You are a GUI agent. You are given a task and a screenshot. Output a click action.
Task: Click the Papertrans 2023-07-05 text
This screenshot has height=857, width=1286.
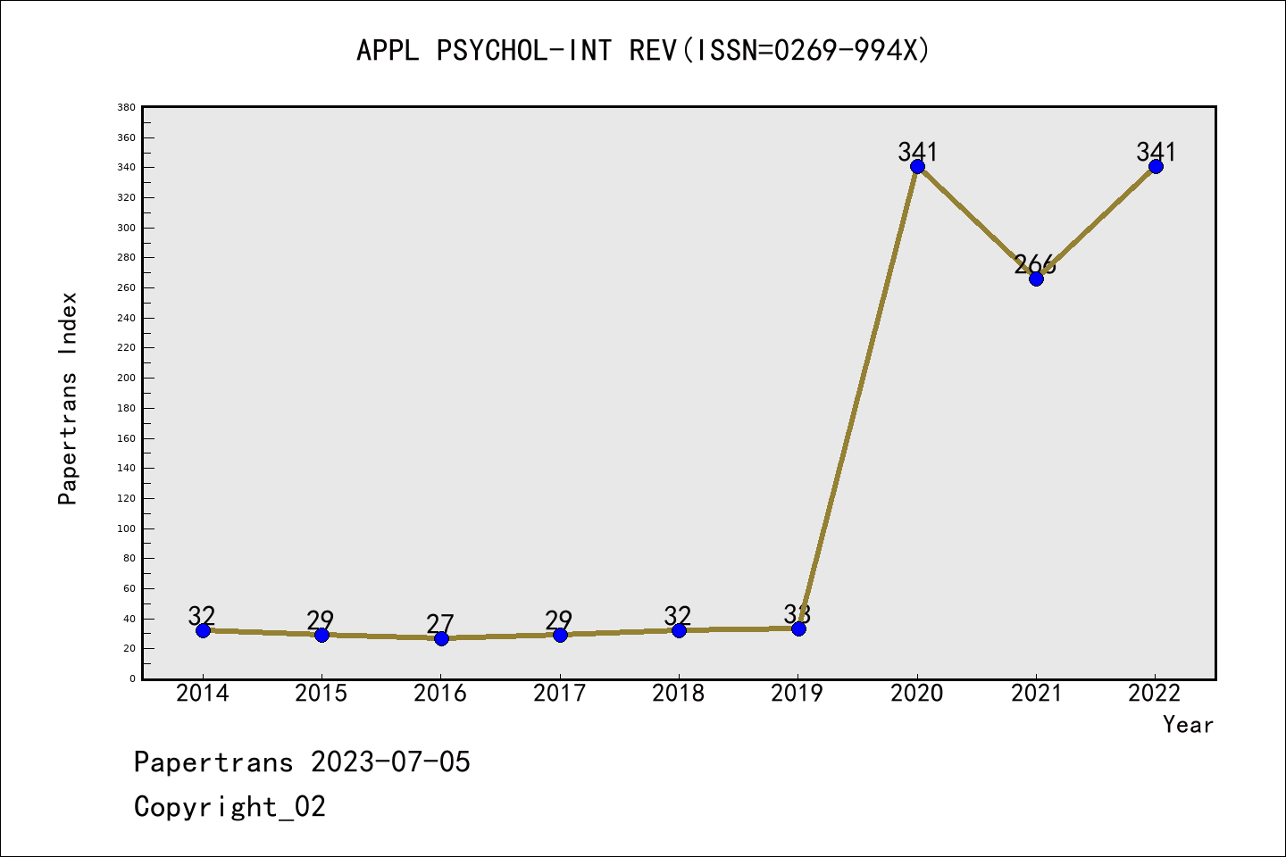tap(302, 761)
